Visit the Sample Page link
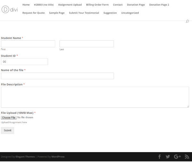Image resolution: width=192 pixels, height=162 pixels. [57, 13]
